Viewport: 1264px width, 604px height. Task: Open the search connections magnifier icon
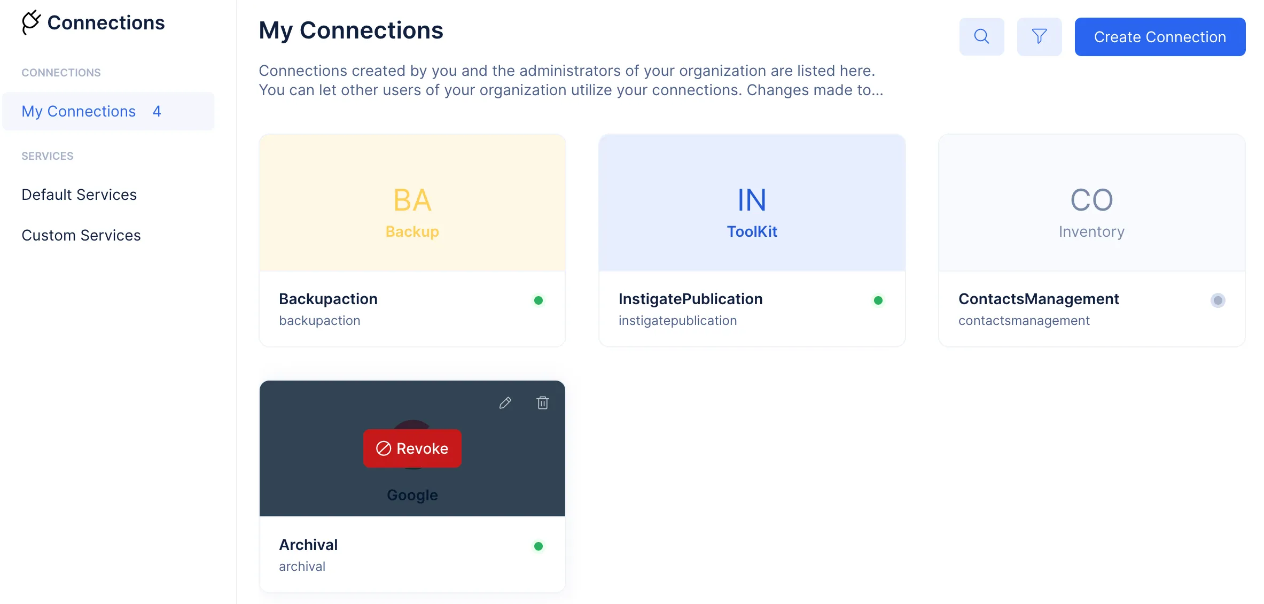pyautogui.click(x=981, y=37)
